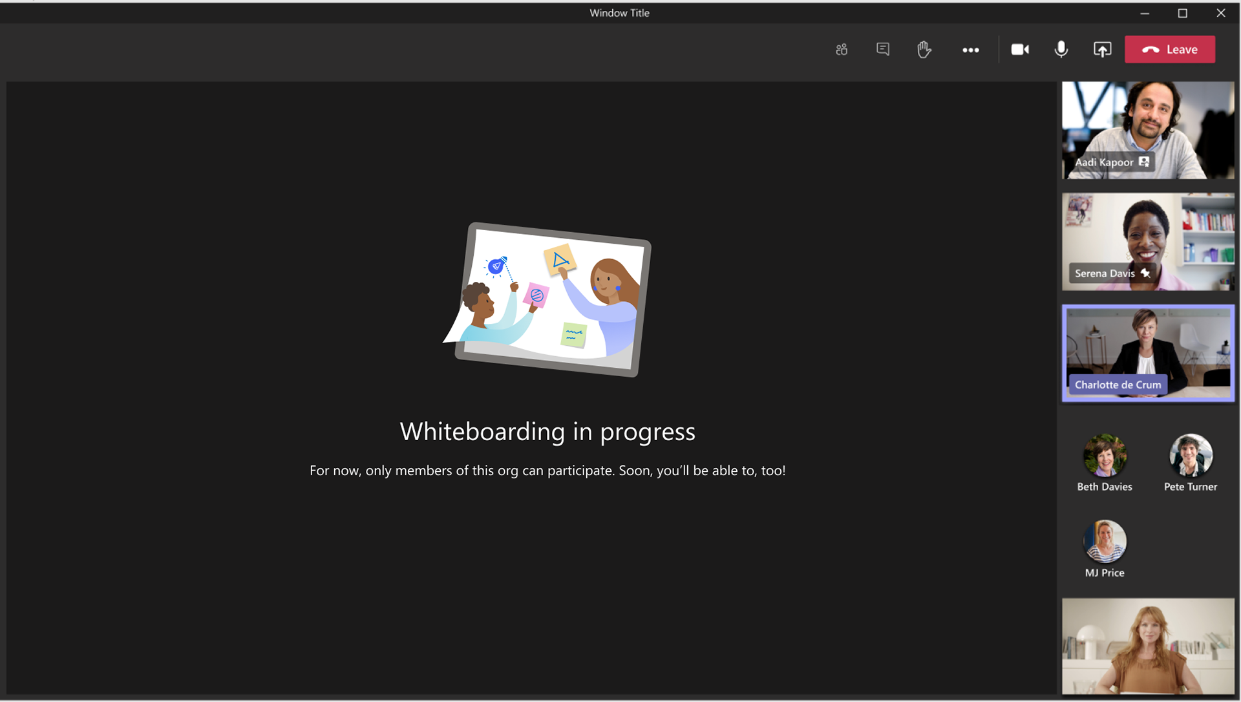Select Aadi Kapoor's video tile
The width and height of the screenshot is (1241, 702).
[1148, 123]
